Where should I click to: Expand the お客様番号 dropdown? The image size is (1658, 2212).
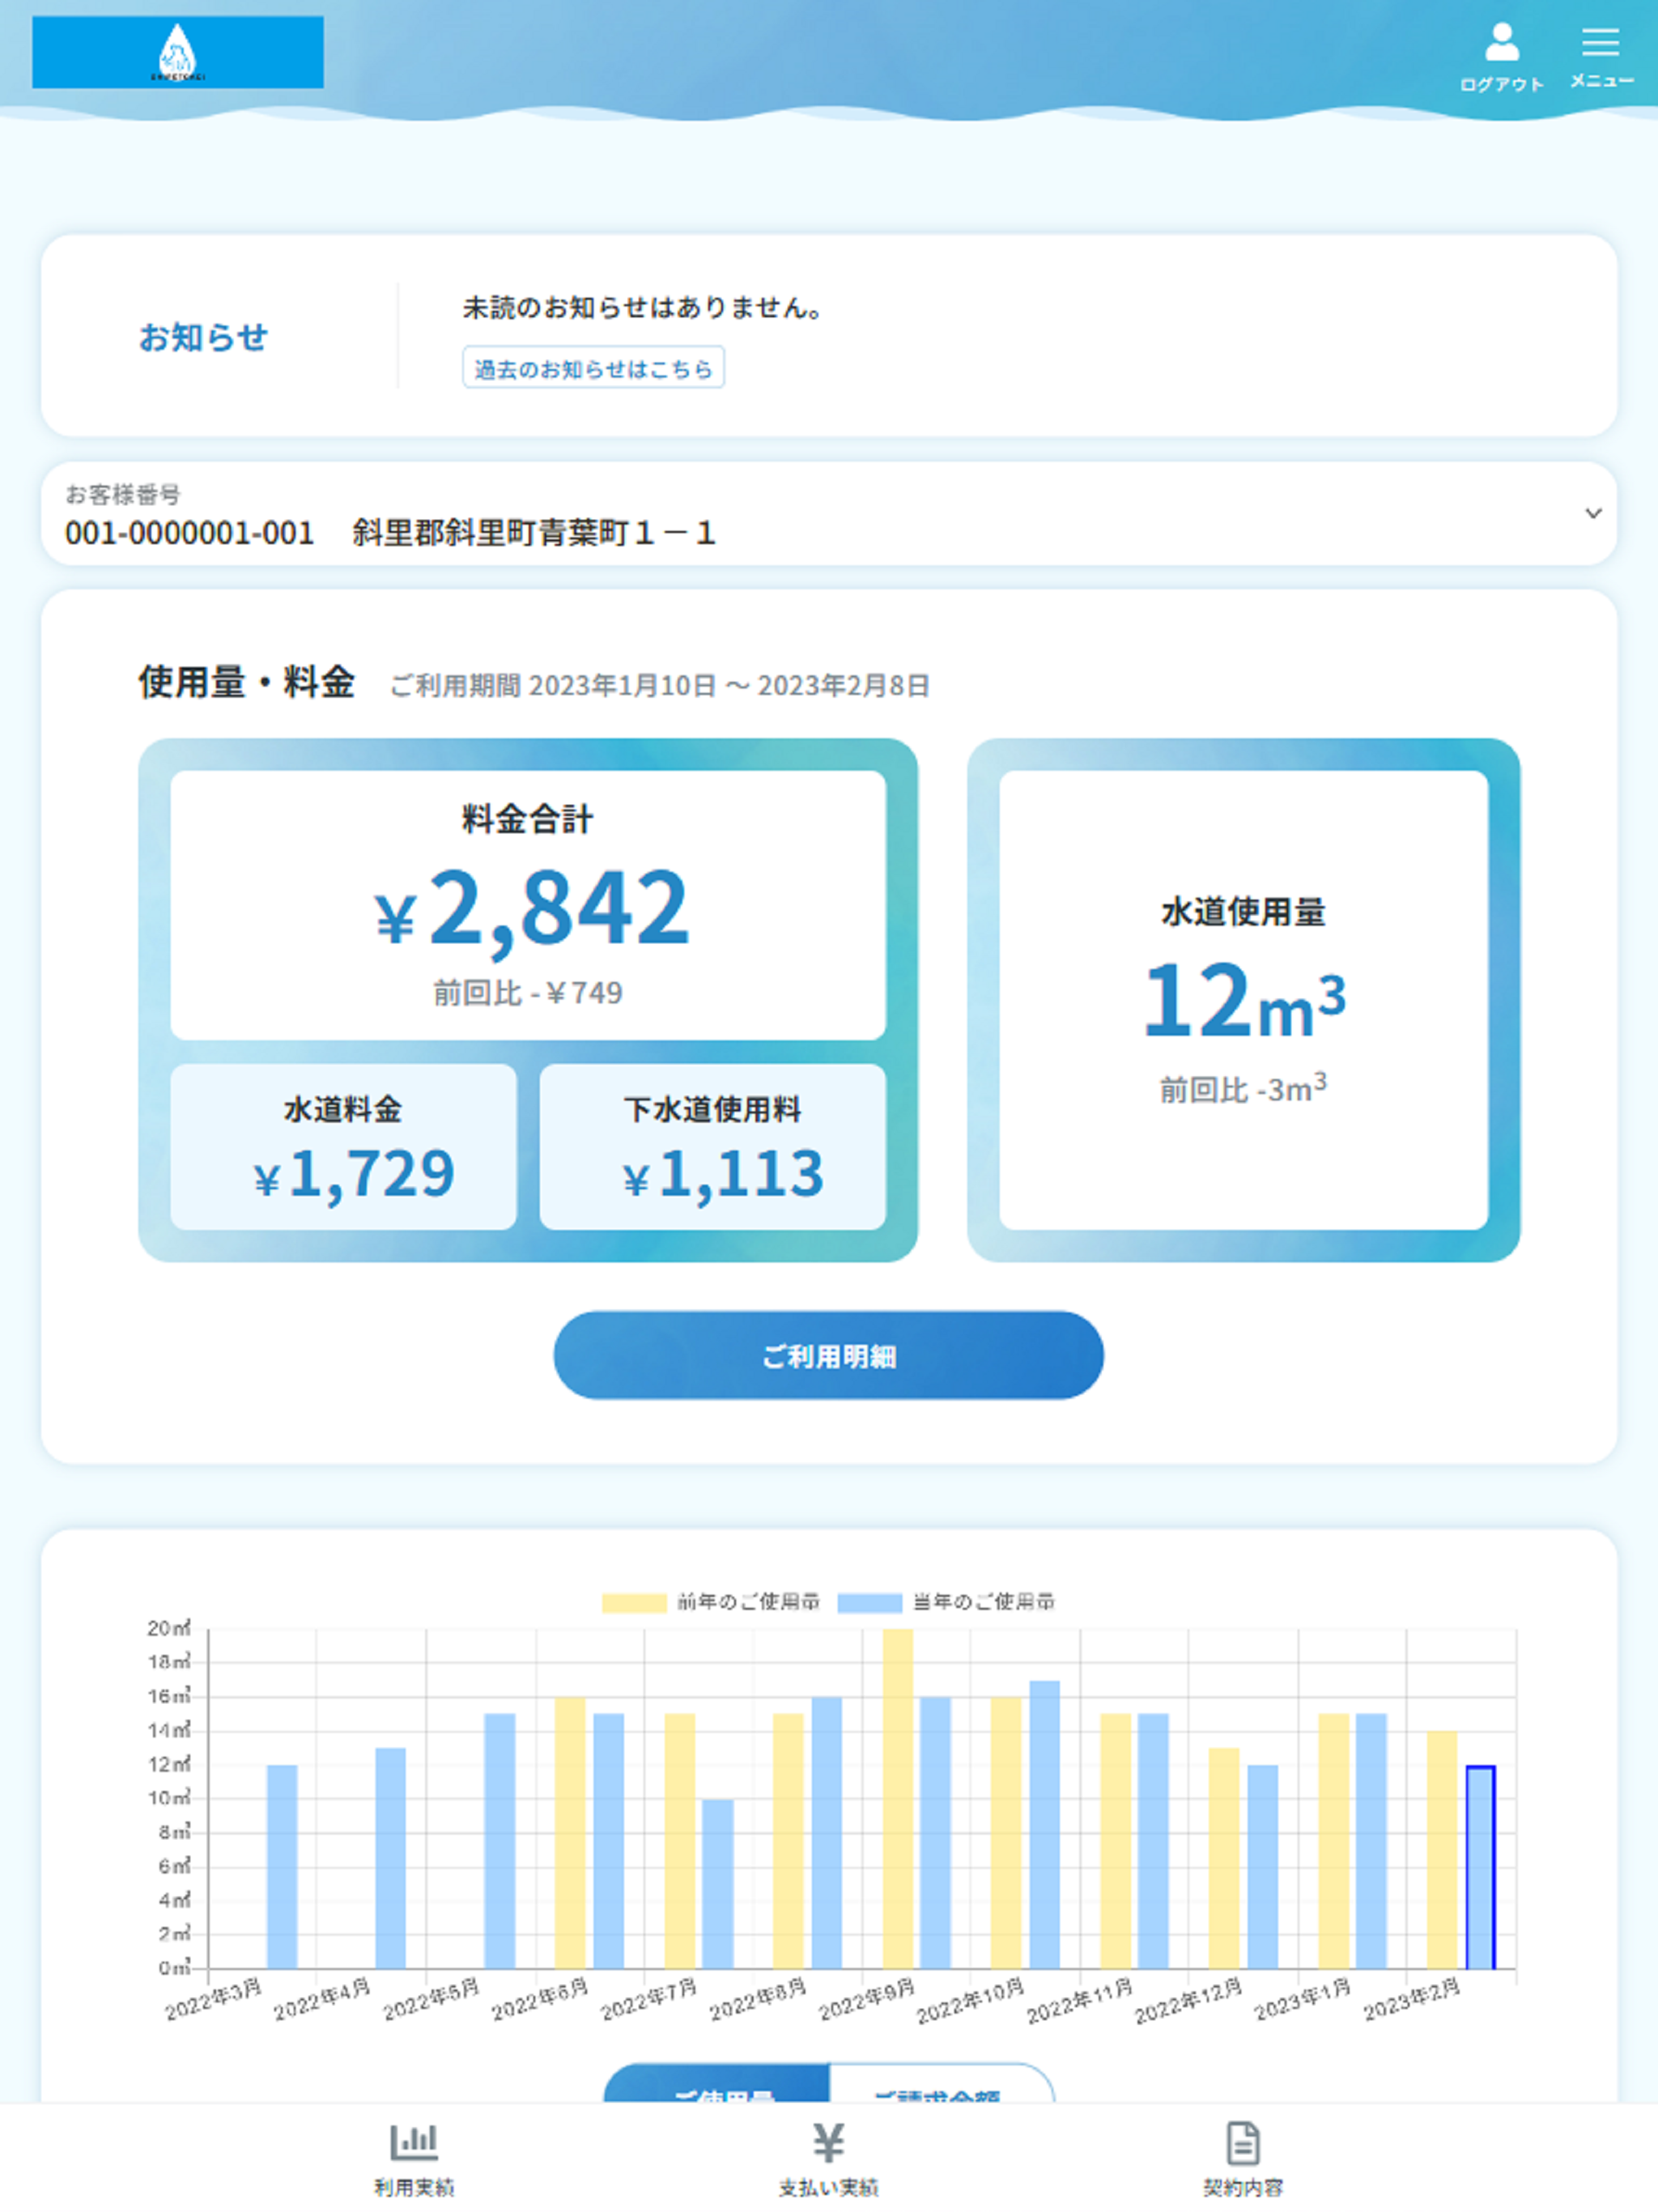(x=829, y=514)
